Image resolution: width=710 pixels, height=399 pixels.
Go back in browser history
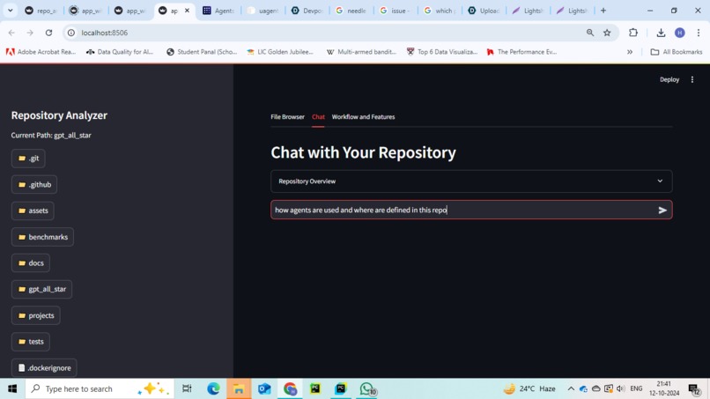tap(11, 33)
